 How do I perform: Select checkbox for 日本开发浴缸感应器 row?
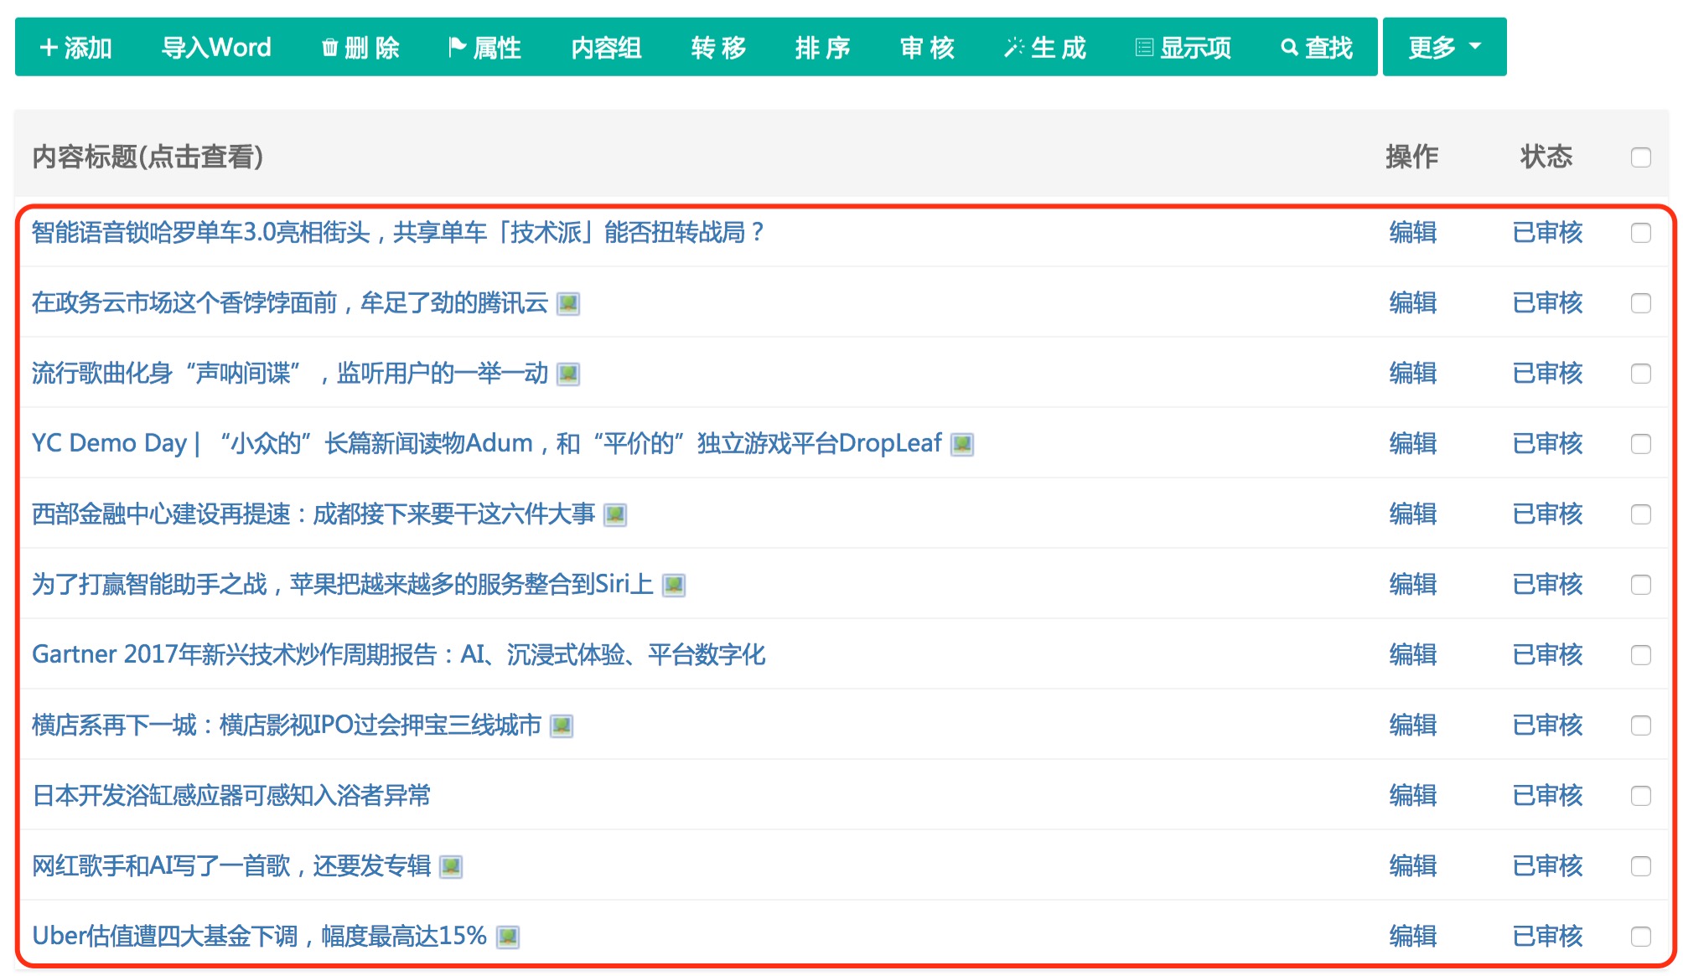[1640, 796]
